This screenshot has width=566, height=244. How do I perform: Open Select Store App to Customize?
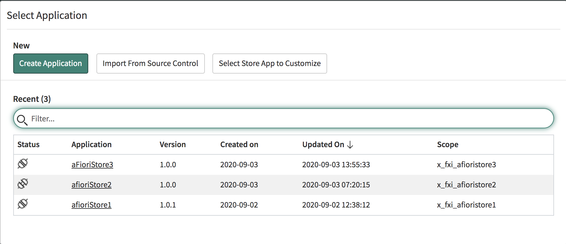pyautogui.click(x=269, y=64)
